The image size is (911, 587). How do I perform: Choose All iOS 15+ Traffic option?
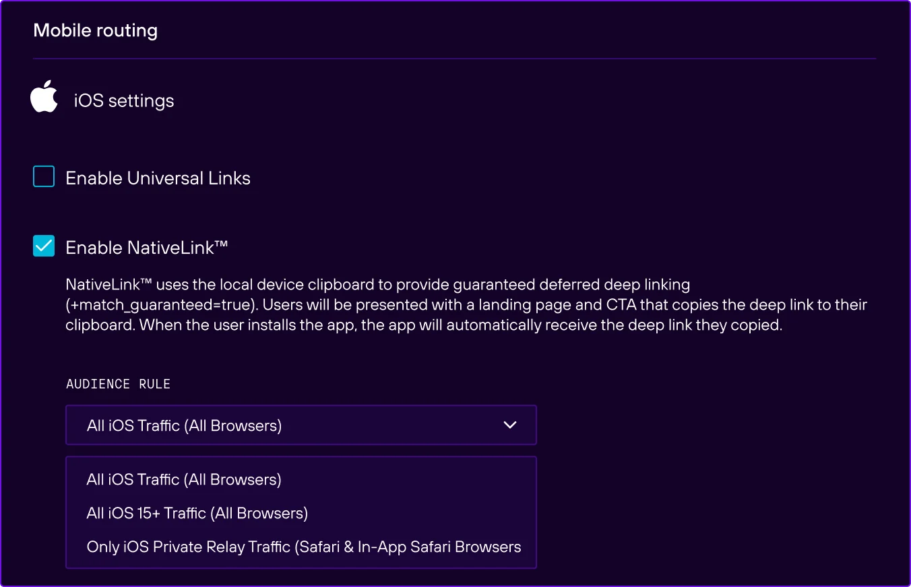pyautogui.click(x=197, y=514)
